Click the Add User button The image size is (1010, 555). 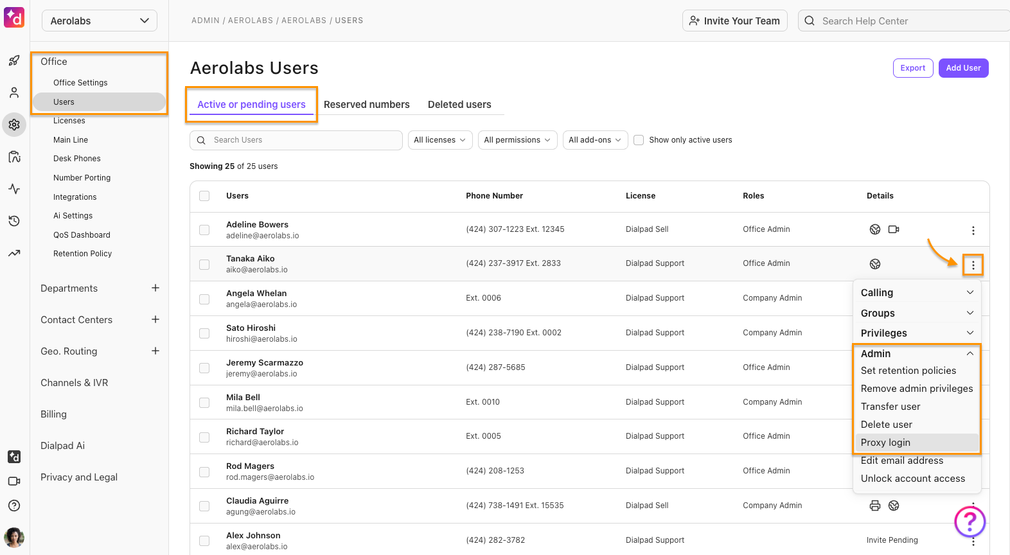pos(963,68)
